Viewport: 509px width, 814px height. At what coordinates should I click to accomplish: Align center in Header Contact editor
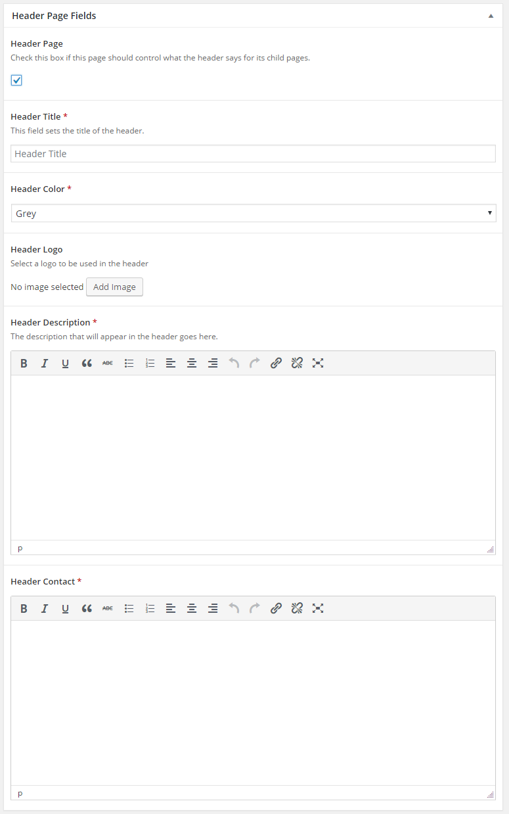point(192,608)
